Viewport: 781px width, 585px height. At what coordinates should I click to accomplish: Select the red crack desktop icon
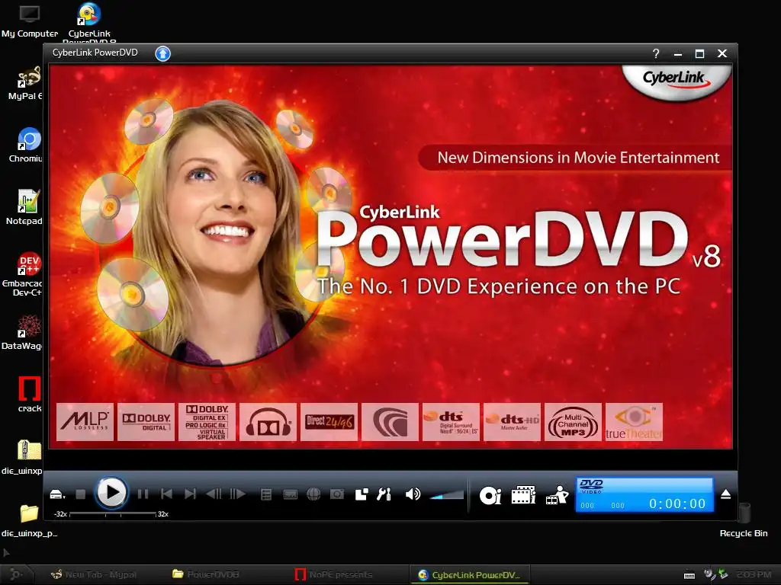[30, 395]
